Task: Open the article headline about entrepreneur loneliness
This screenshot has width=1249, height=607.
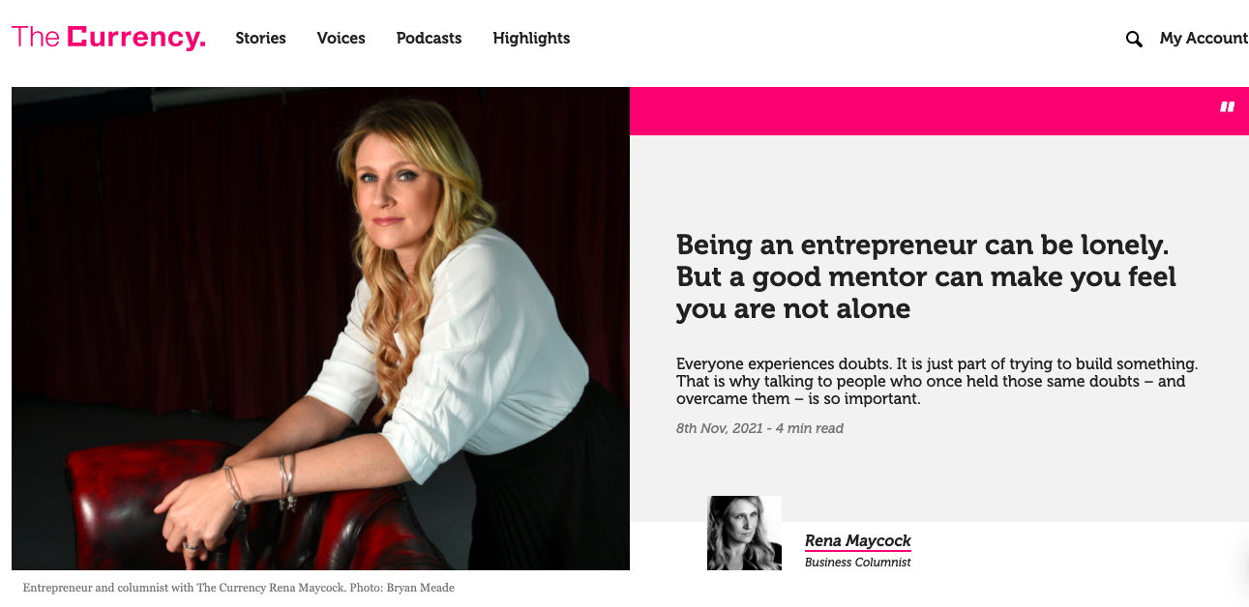Action: pyautogui.click(x=926, y=276)
